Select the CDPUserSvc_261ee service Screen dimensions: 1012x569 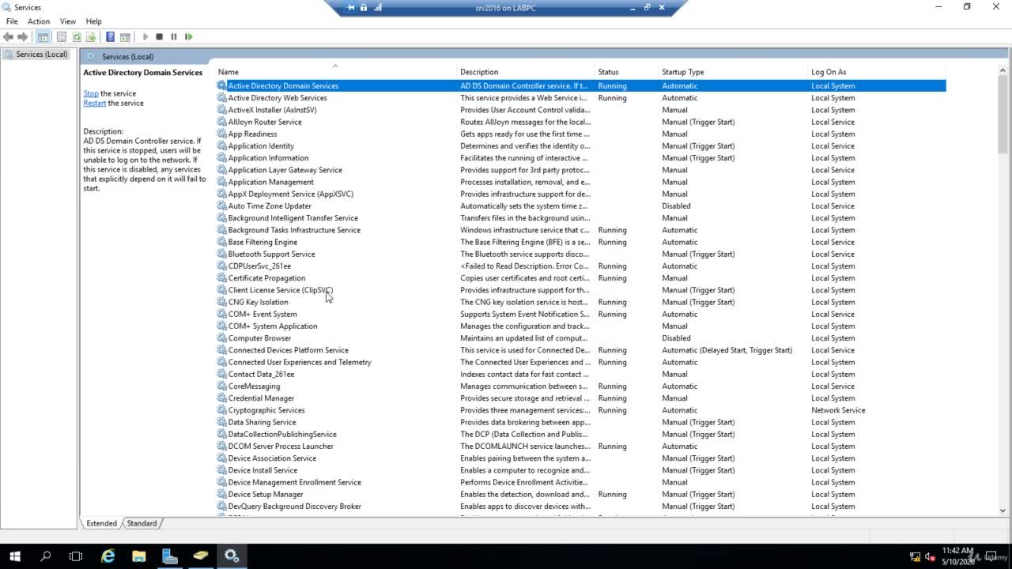[259, 266]
